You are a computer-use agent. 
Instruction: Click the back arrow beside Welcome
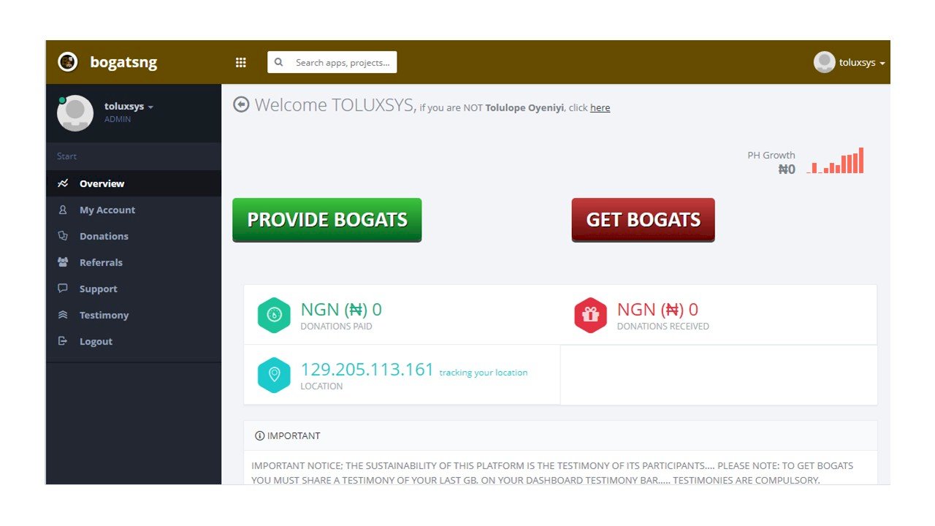241,104
